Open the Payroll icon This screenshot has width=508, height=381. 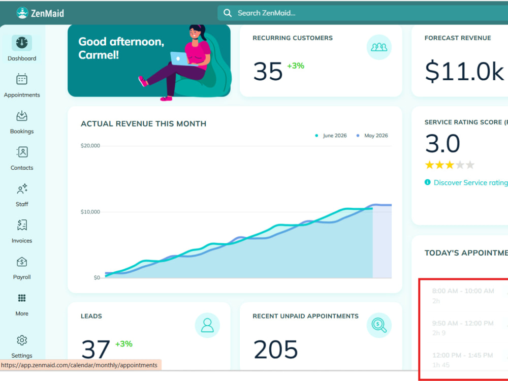(x=22, y=262)
